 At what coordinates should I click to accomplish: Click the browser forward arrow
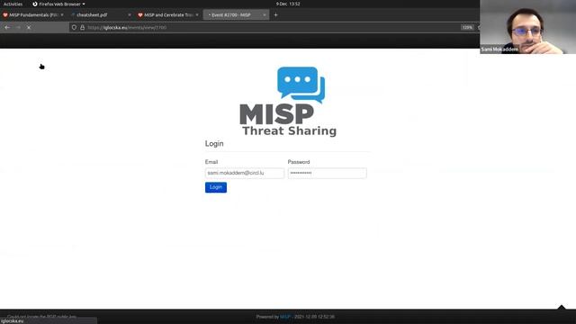18,28
